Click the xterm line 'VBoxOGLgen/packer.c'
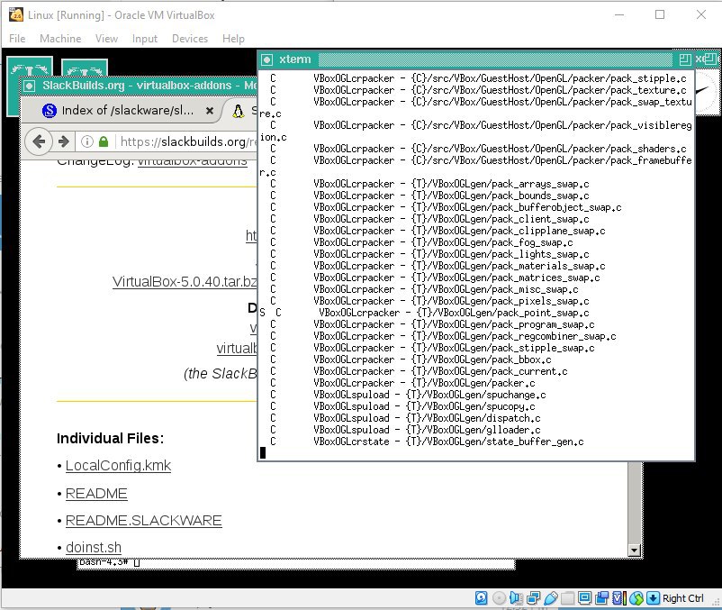This screenshot has width=722, height=610. coord(402,383)
